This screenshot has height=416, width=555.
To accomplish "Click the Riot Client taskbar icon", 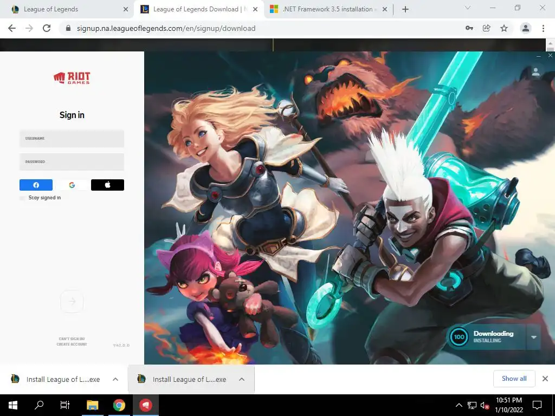I will (145, 405).
